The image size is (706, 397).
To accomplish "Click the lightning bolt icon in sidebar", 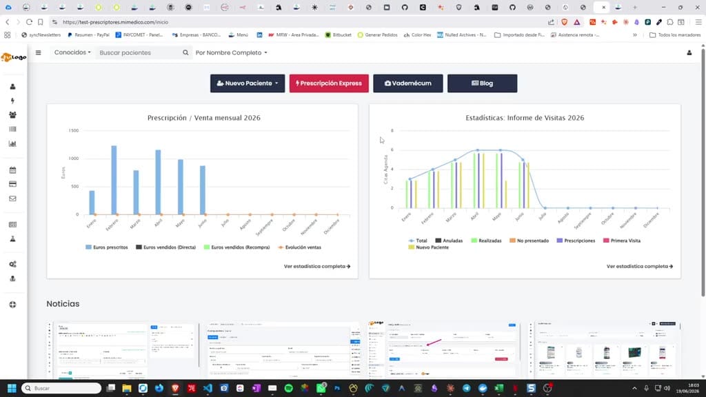I will coord(12,101).
